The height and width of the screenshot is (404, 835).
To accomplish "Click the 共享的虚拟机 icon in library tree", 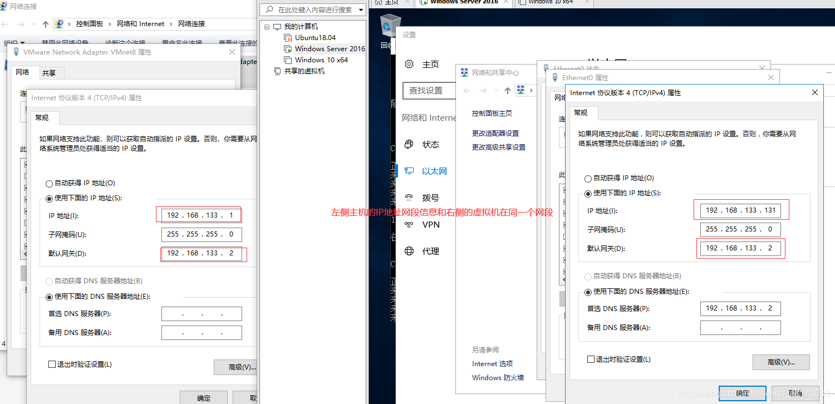I will [278, 71].
